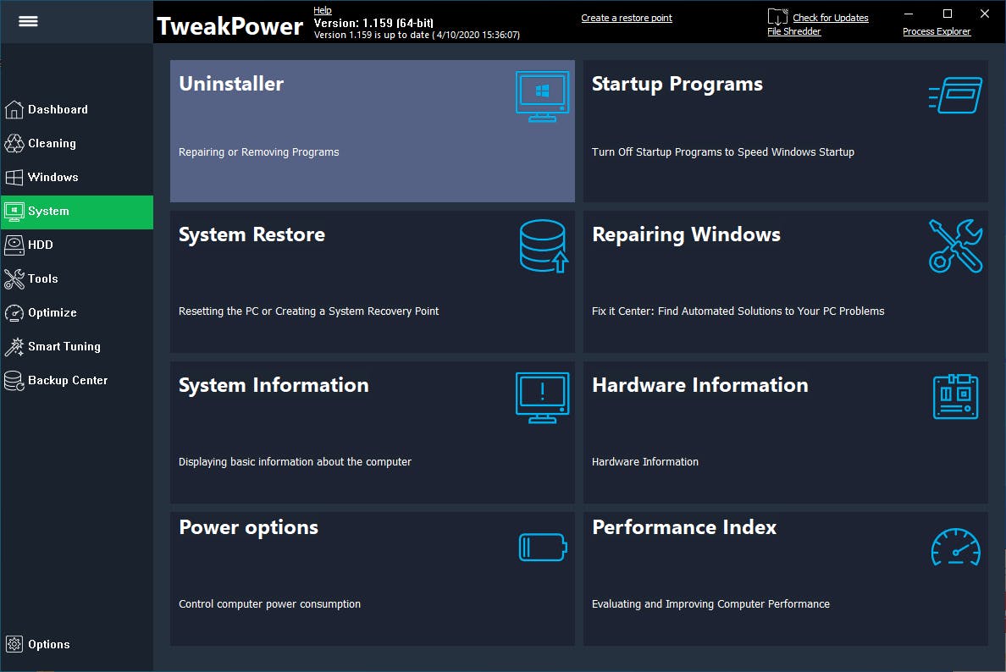Open the Uninstaller tile title

pyautogui.click(x=231, y=84)
